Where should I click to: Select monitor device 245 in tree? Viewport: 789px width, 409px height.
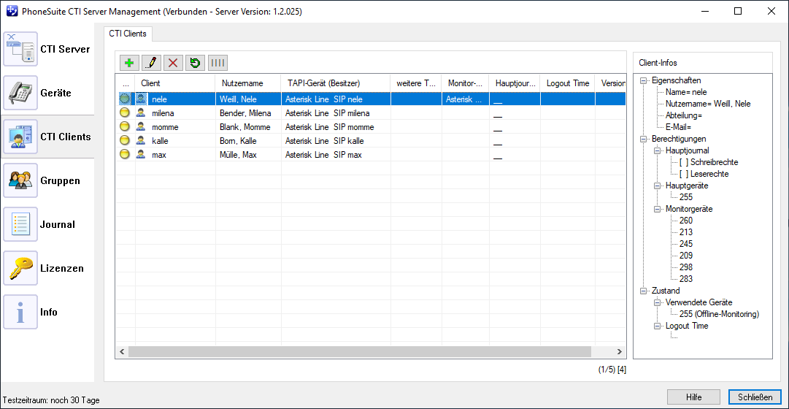click(x=685, y=244)
